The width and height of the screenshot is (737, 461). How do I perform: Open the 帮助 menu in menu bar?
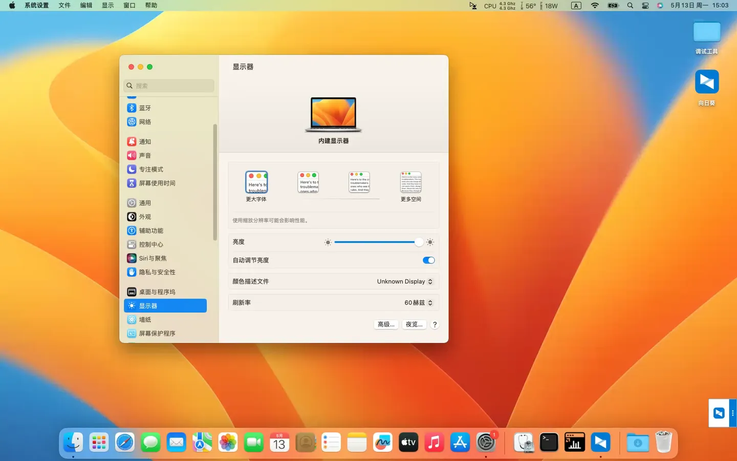(x=150, y=5)
